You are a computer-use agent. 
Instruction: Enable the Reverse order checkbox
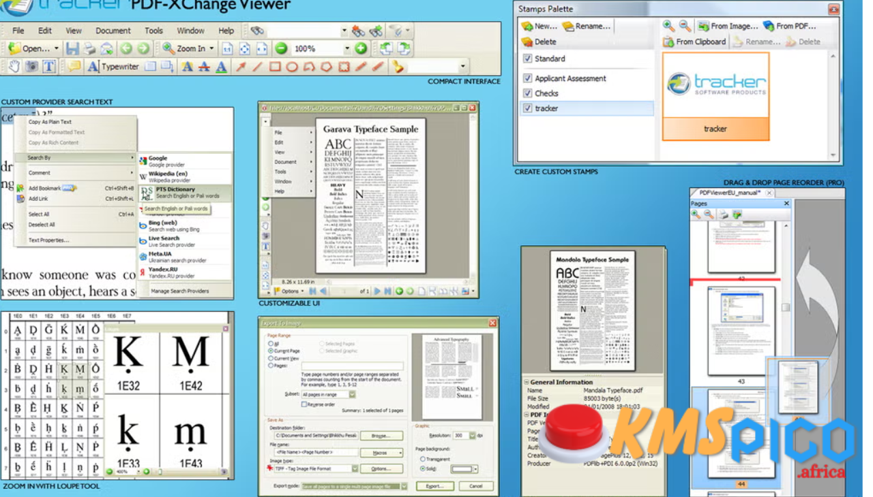coord(304,404)
